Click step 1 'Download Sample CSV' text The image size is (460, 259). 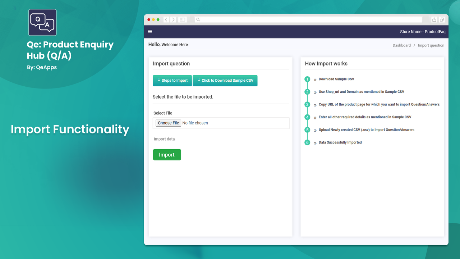[x=336, y=79]
